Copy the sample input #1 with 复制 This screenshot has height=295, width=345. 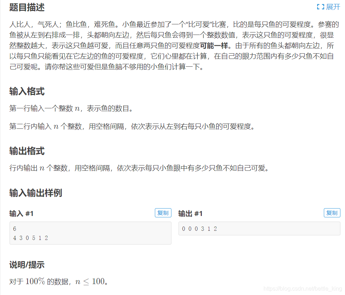163,213
